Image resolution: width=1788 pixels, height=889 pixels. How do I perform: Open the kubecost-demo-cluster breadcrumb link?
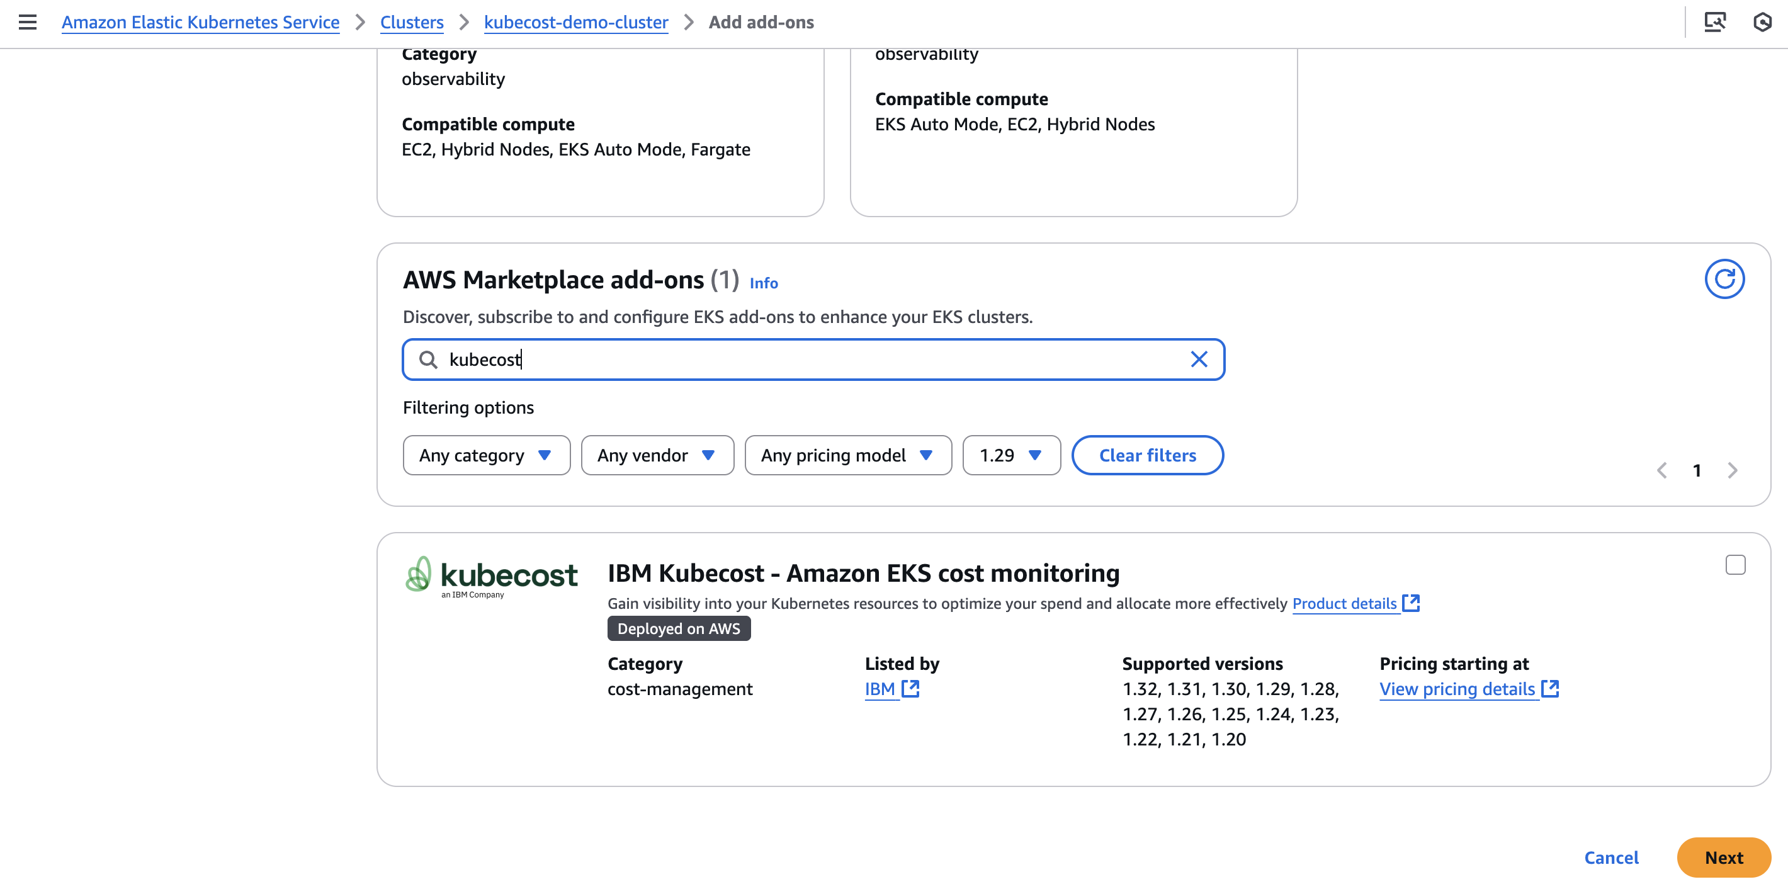click(576, 22)
